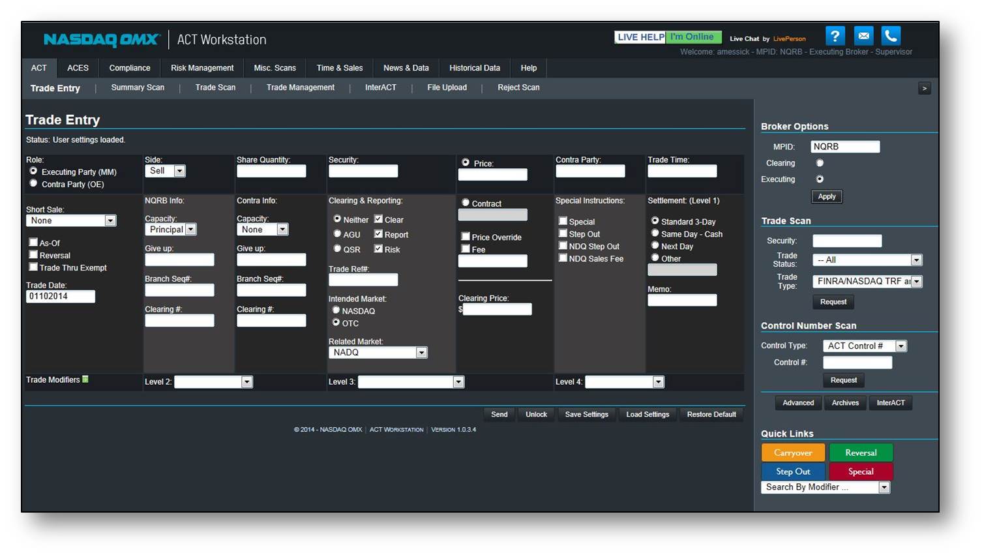982x555 pixels.
Task: Click the MPID field showing NQRB
Action: [846, 147]
